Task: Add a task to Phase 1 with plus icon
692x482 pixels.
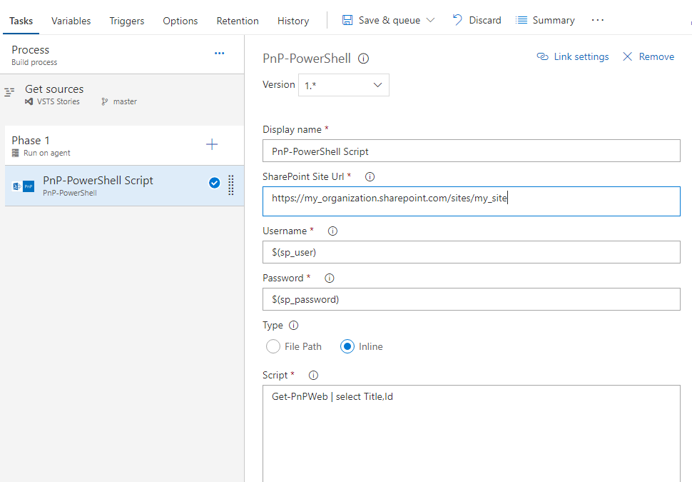Action: pos(212,144)
